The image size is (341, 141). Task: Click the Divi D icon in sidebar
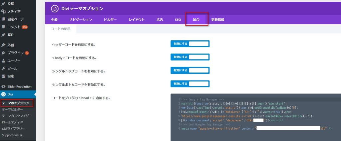[x=3, y=94]
